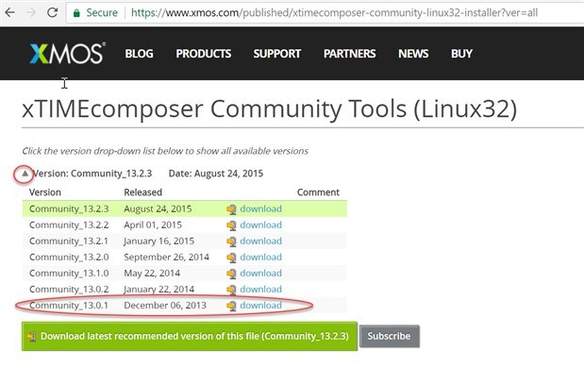Viewport: 584px width, 383px height.
Task: Click the May 22, 2014 release date
Action: coord(152,273)
